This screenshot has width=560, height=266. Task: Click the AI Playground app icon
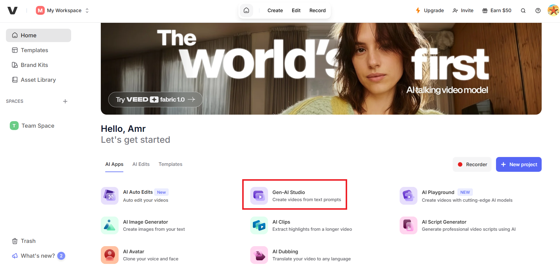click(x=409, y=196)
